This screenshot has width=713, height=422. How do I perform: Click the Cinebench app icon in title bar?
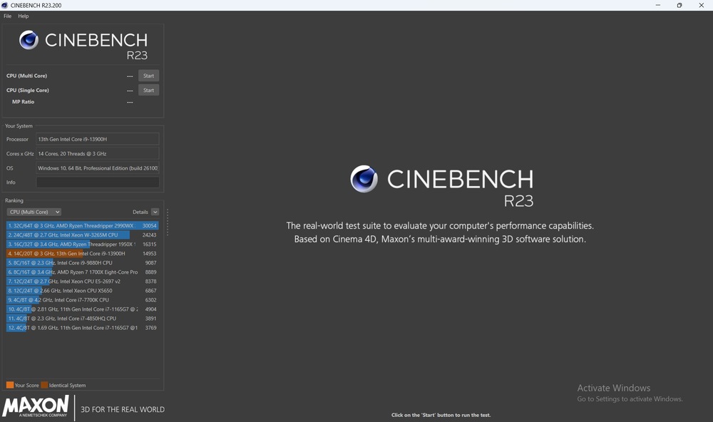[x=5, y=5]
